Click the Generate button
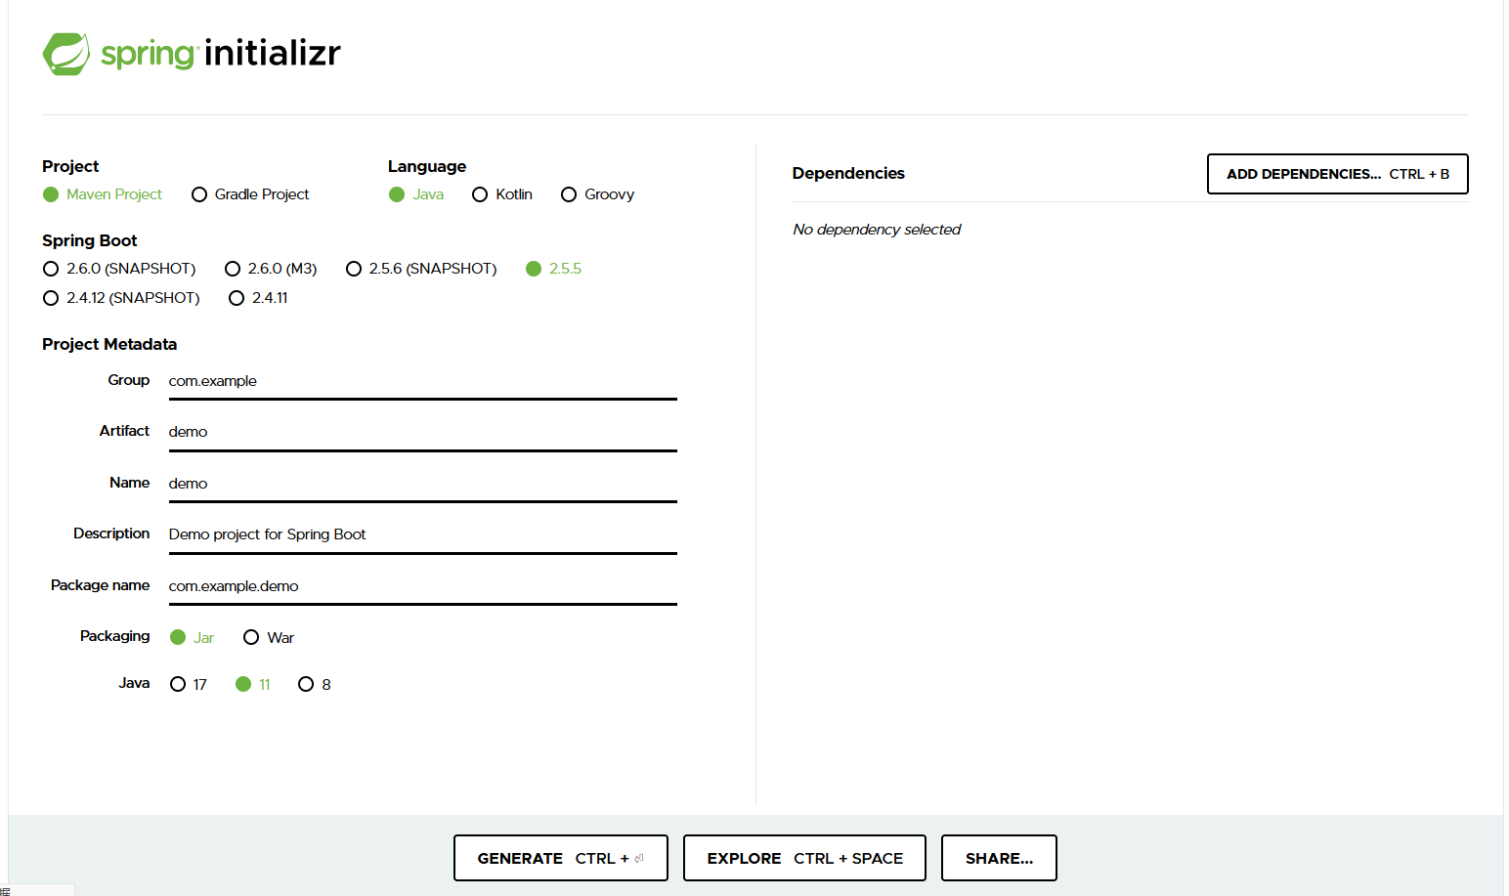Image resolution: width=1509 pixels, height=896 pixels. (560, 858)
